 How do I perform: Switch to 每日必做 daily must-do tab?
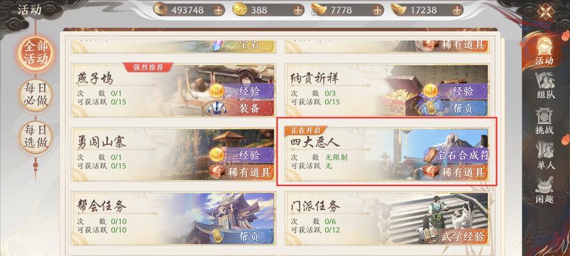point(36,96)
